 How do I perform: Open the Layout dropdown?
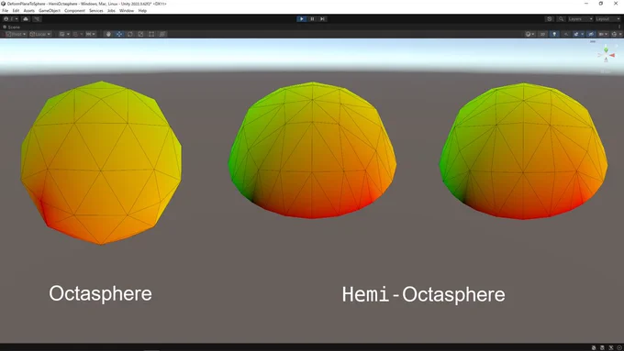pos(607,18)
